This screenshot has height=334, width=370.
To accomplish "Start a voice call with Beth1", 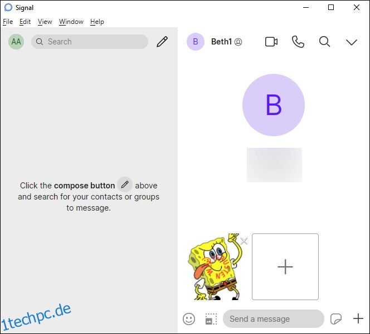I will 298,42.
